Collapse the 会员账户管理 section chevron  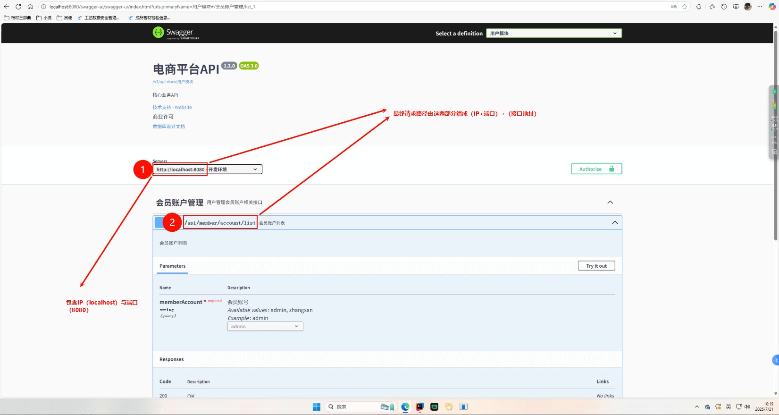click(610, 203)
